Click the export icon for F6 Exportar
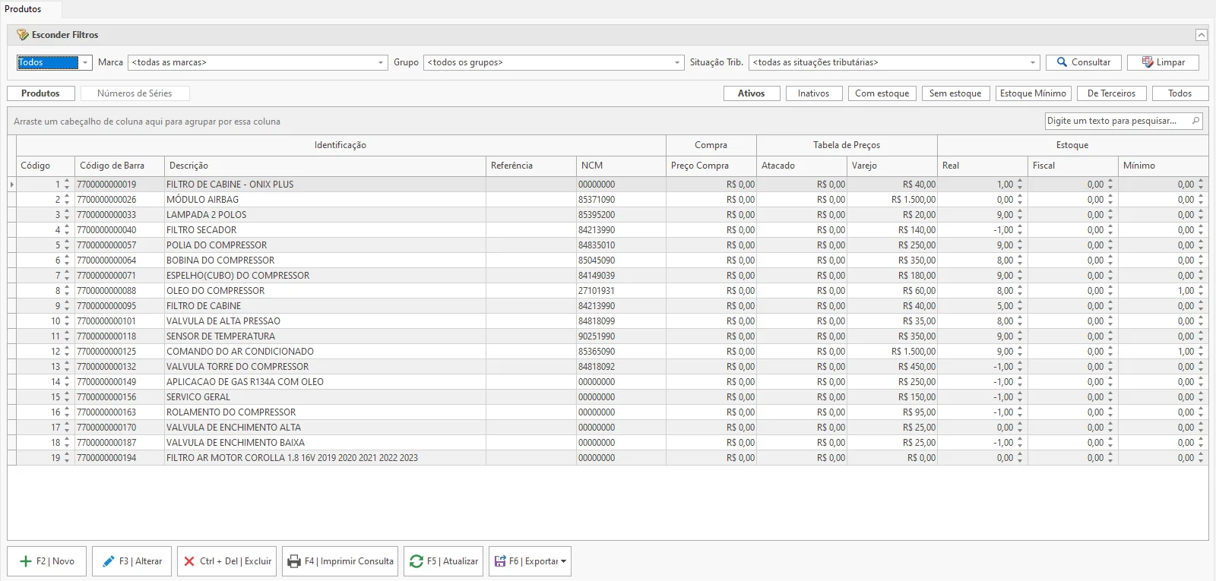Viewport: 1216px width, 581px height. coord(500,561)
